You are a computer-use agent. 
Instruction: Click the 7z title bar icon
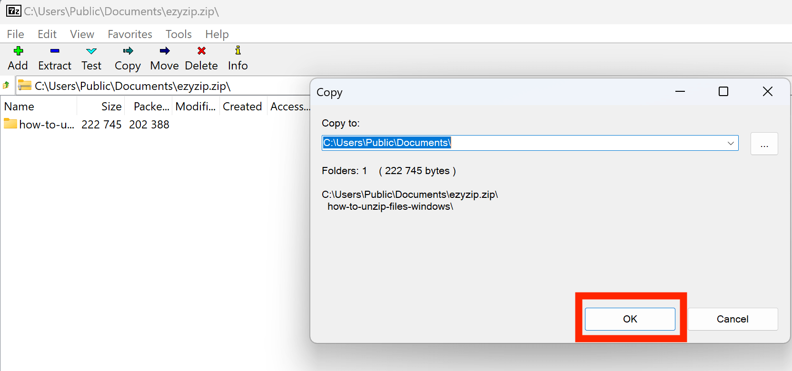coord(14,10)
